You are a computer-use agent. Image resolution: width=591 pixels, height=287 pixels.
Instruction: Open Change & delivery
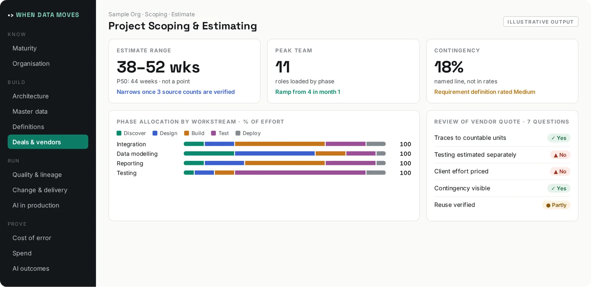(x=48, y=190)
